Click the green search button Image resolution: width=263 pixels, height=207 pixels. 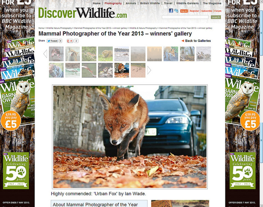(216, 17)
